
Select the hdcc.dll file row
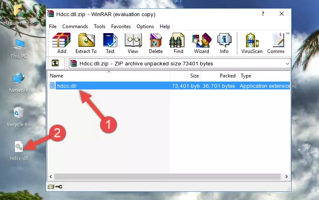click(x=169, y=86)
